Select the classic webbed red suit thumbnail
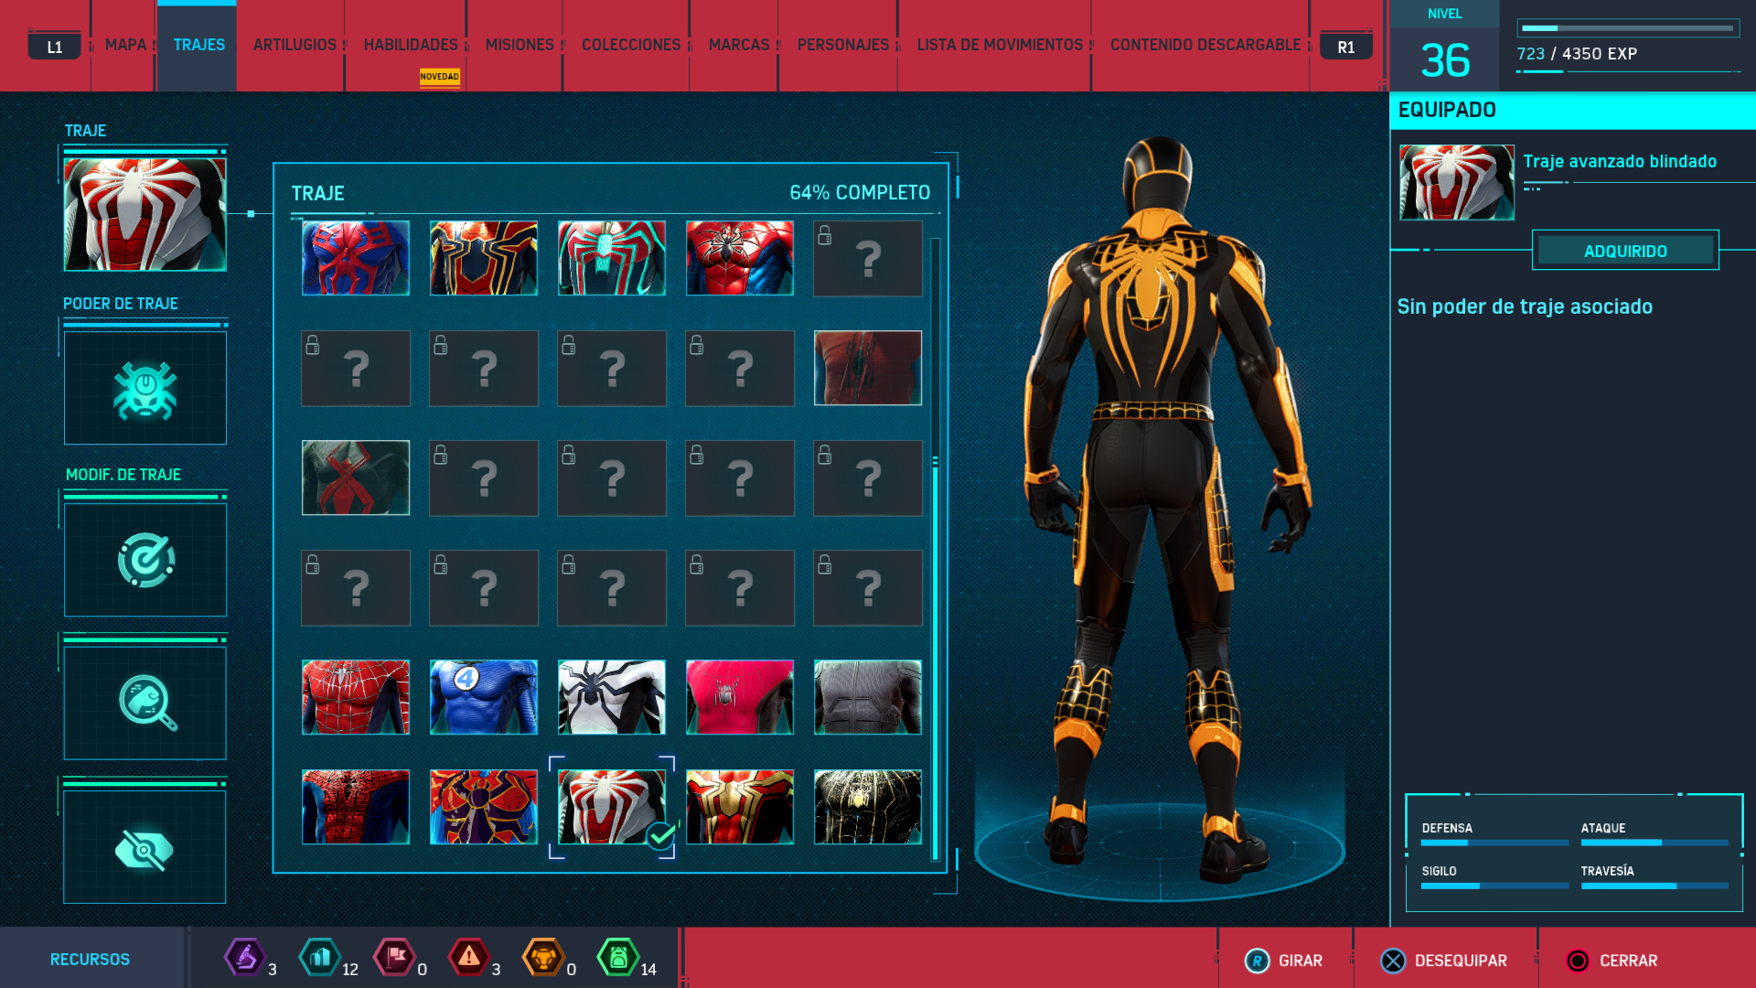Screen dimensions: 1756x988 point(356,697)
